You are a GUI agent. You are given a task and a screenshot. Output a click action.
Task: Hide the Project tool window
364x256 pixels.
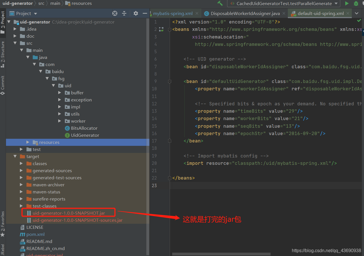[x=145, y=13]
